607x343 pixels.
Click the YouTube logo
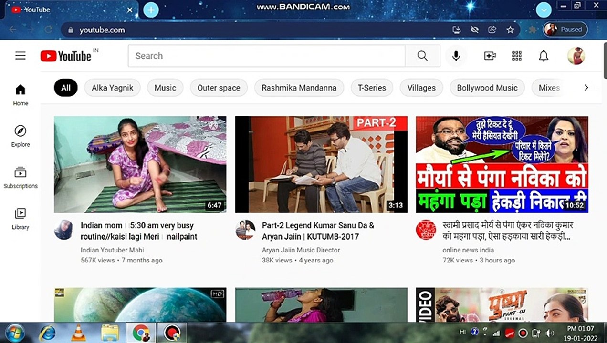[x=66, y=56]
